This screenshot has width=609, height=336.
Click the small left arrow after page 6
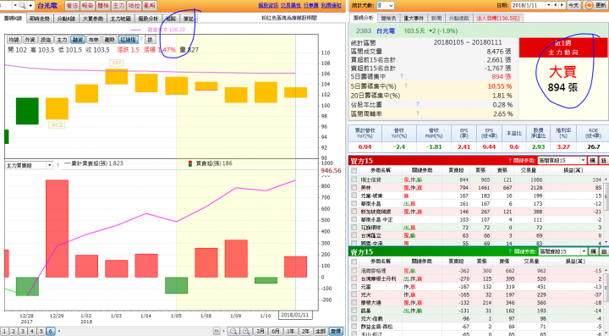tap(59, 331)
